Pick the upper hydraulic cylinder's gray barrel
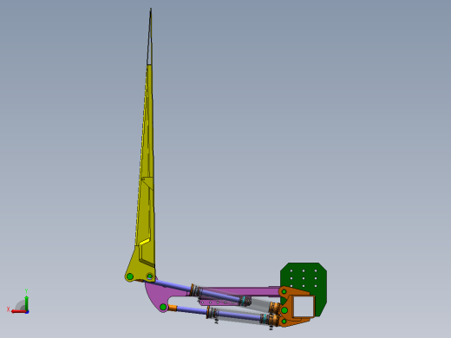 tap(260, 304)
